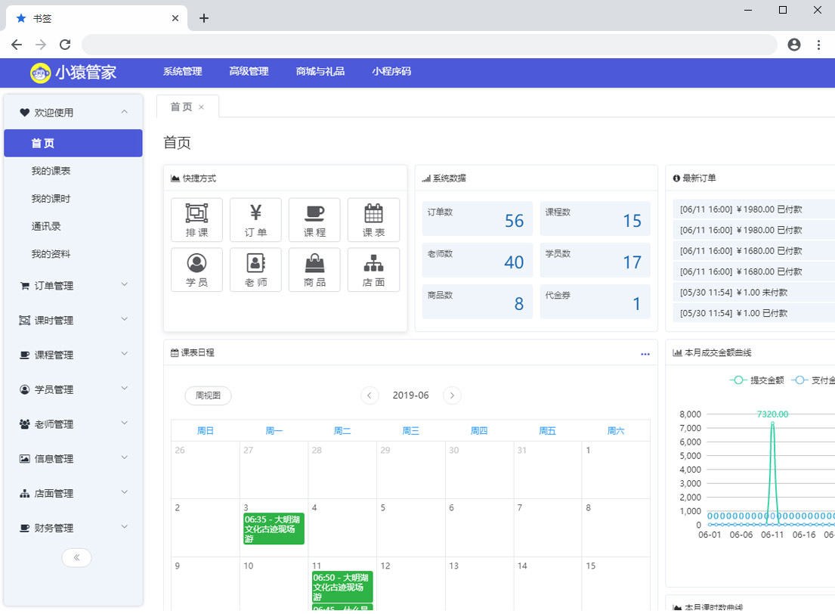Open the 订单 yen shortcut icon
This screenshot has height=614, width=835.
coord(255,219)
